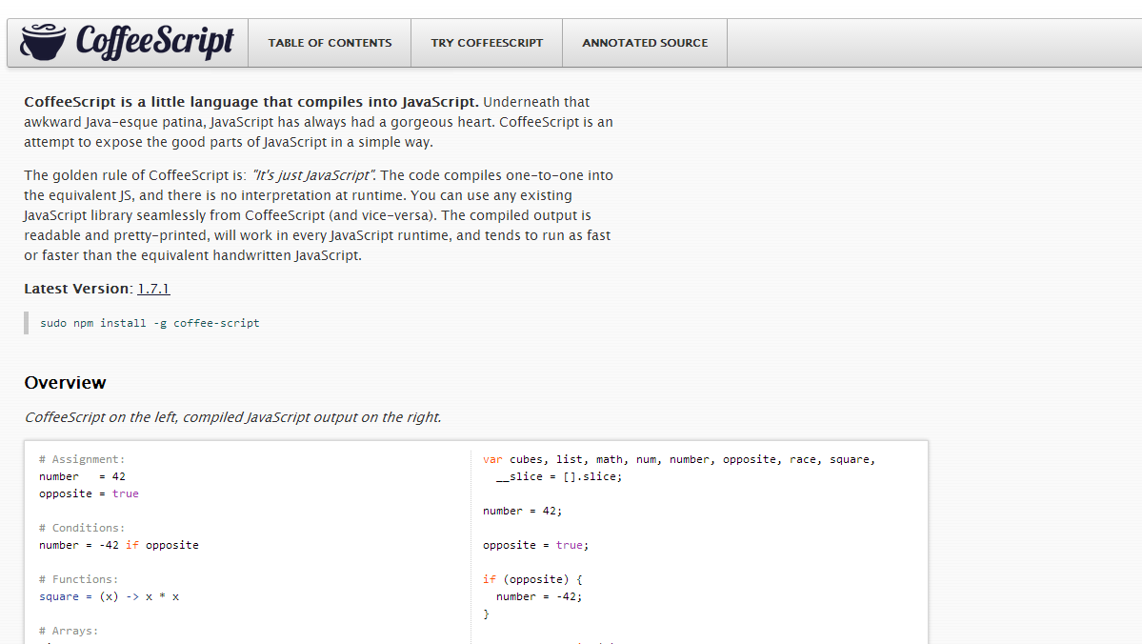Open the Table of Contents menu
The height and width of the screenshot is (644, 1142).
[330, 43]
